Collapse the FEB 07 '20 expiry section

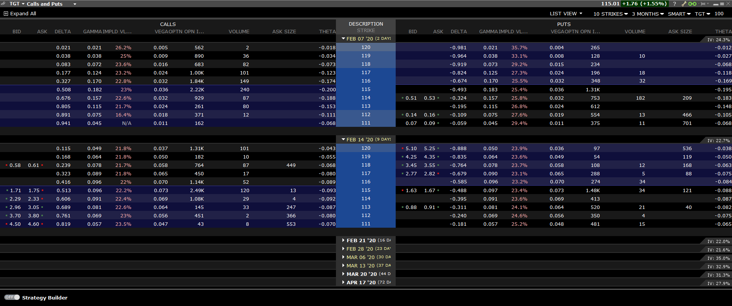pyautogui.click(x=344, y=39)
